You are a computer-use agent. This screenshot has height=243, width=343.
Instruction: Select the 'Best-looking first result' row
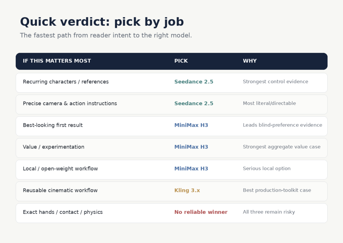(171, 126)
